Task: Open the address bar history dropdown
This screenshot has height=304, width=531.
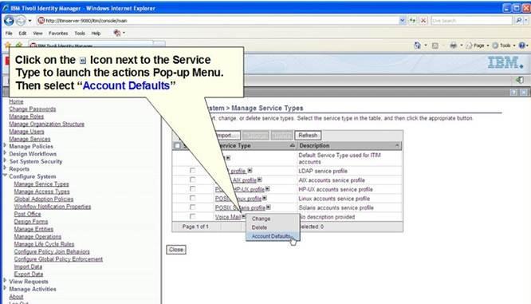Action: coord(402,21)
